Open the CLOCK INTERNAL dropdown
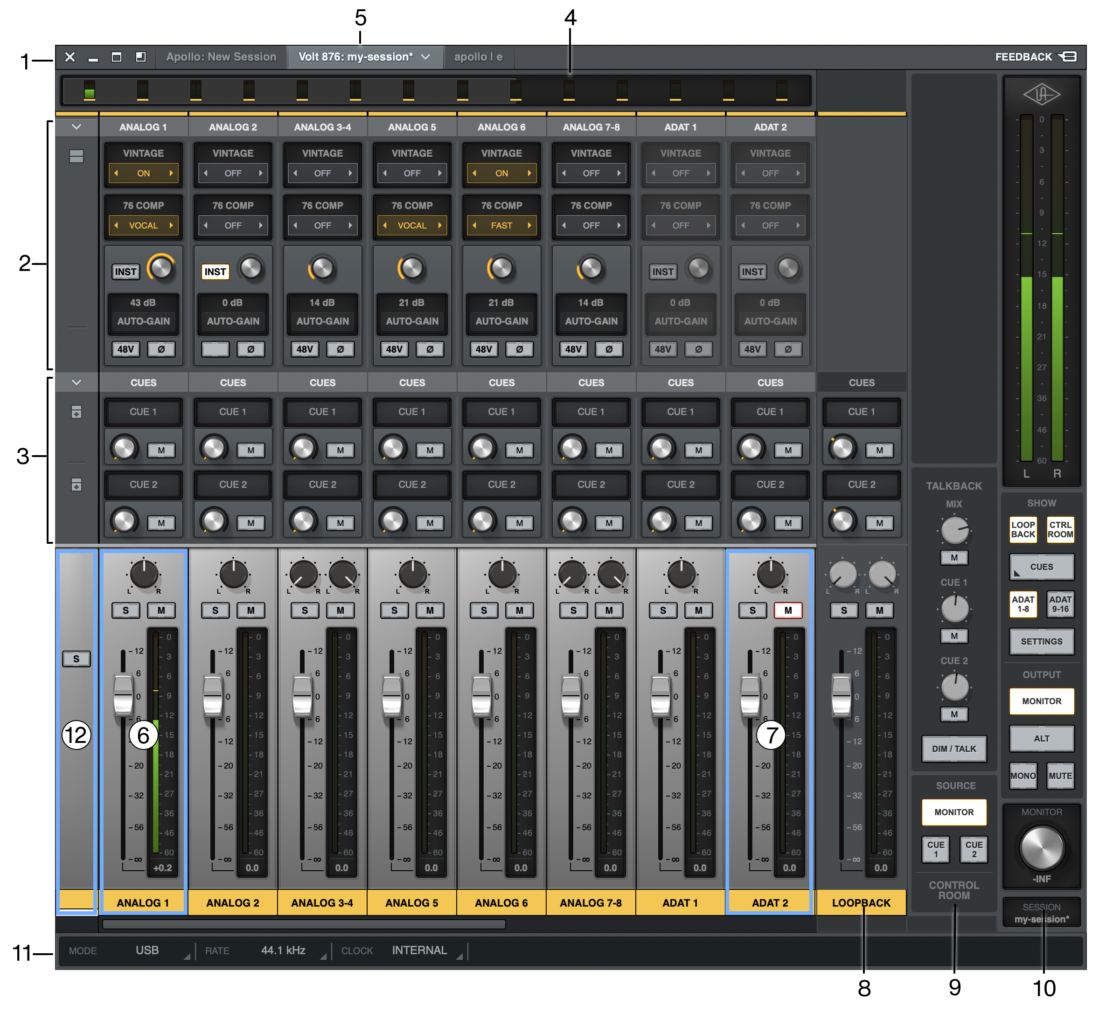 [x=420, y=950]
